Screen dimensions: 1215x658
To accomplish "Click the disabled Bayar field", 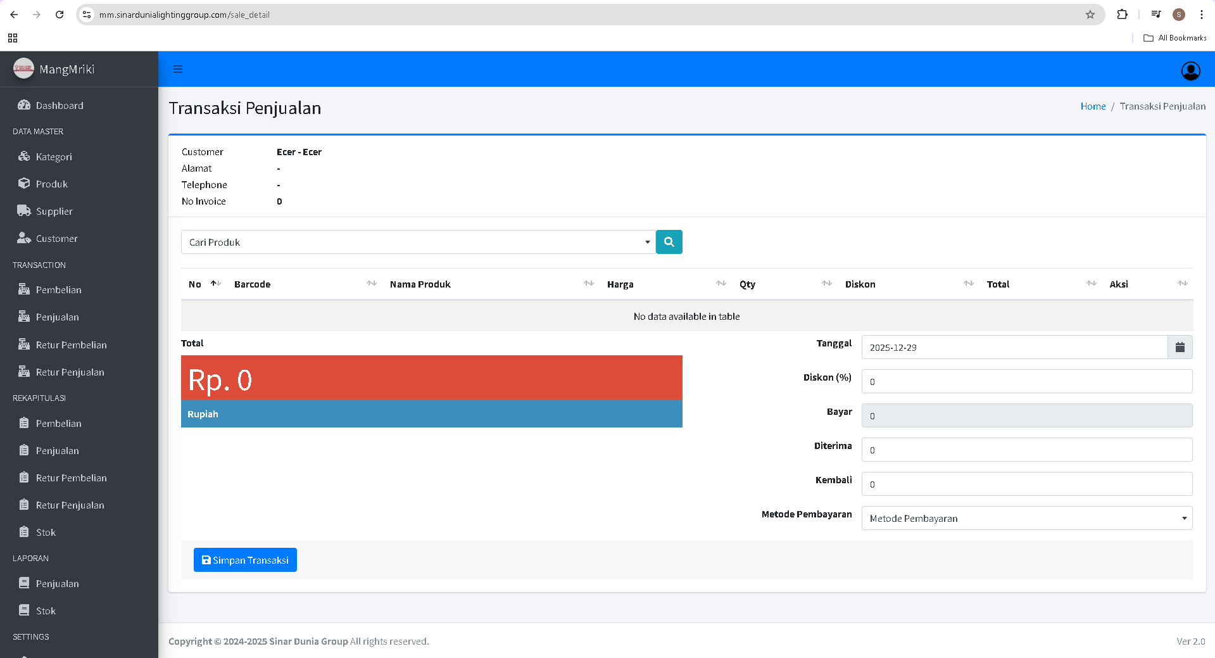I will point(1027,415).
